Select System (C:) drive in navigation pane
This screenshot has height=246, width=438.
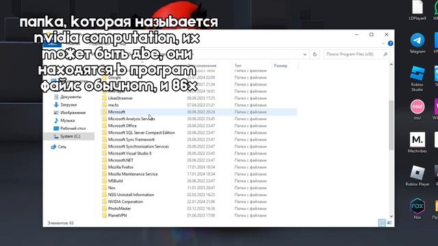(x=69, y=137)
